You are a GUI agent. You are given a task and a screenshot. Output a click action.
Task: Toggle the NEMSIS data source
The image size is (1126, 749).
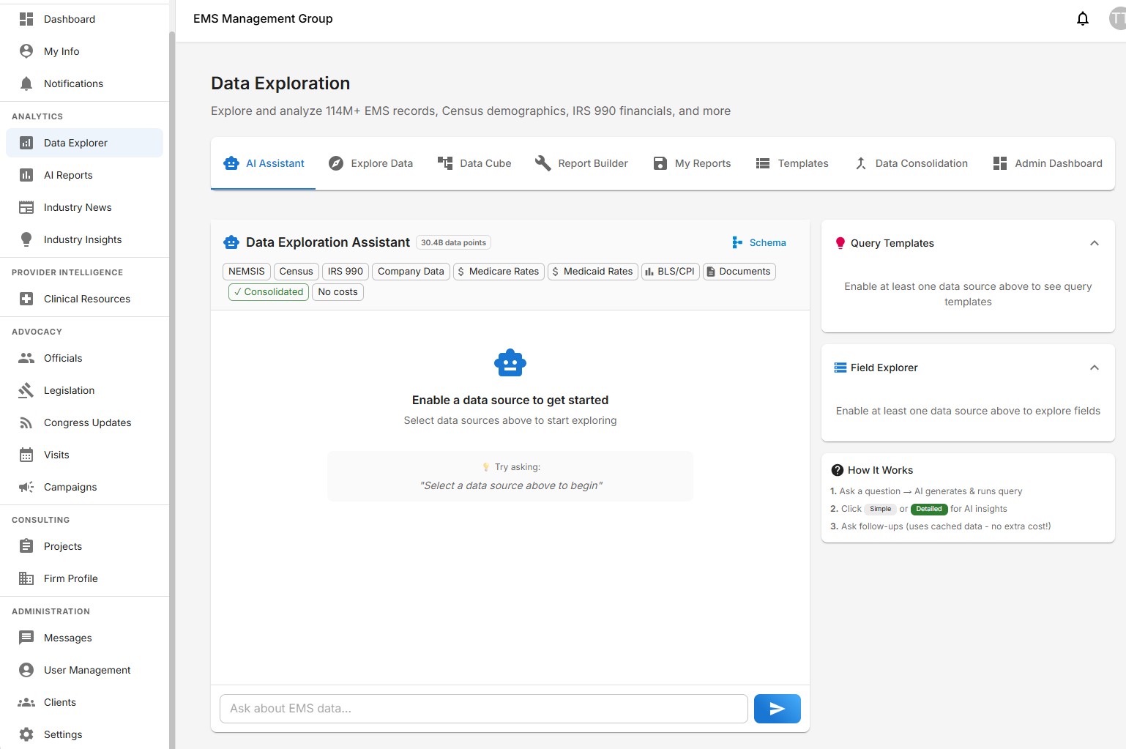[247, 272]
